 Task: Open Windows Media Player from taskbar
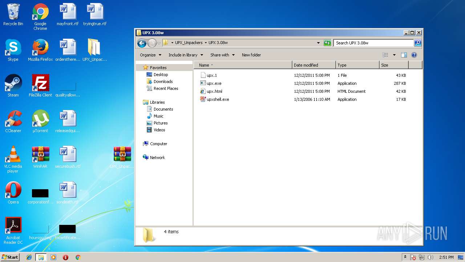pyautogui.click(x=53, y=257)
